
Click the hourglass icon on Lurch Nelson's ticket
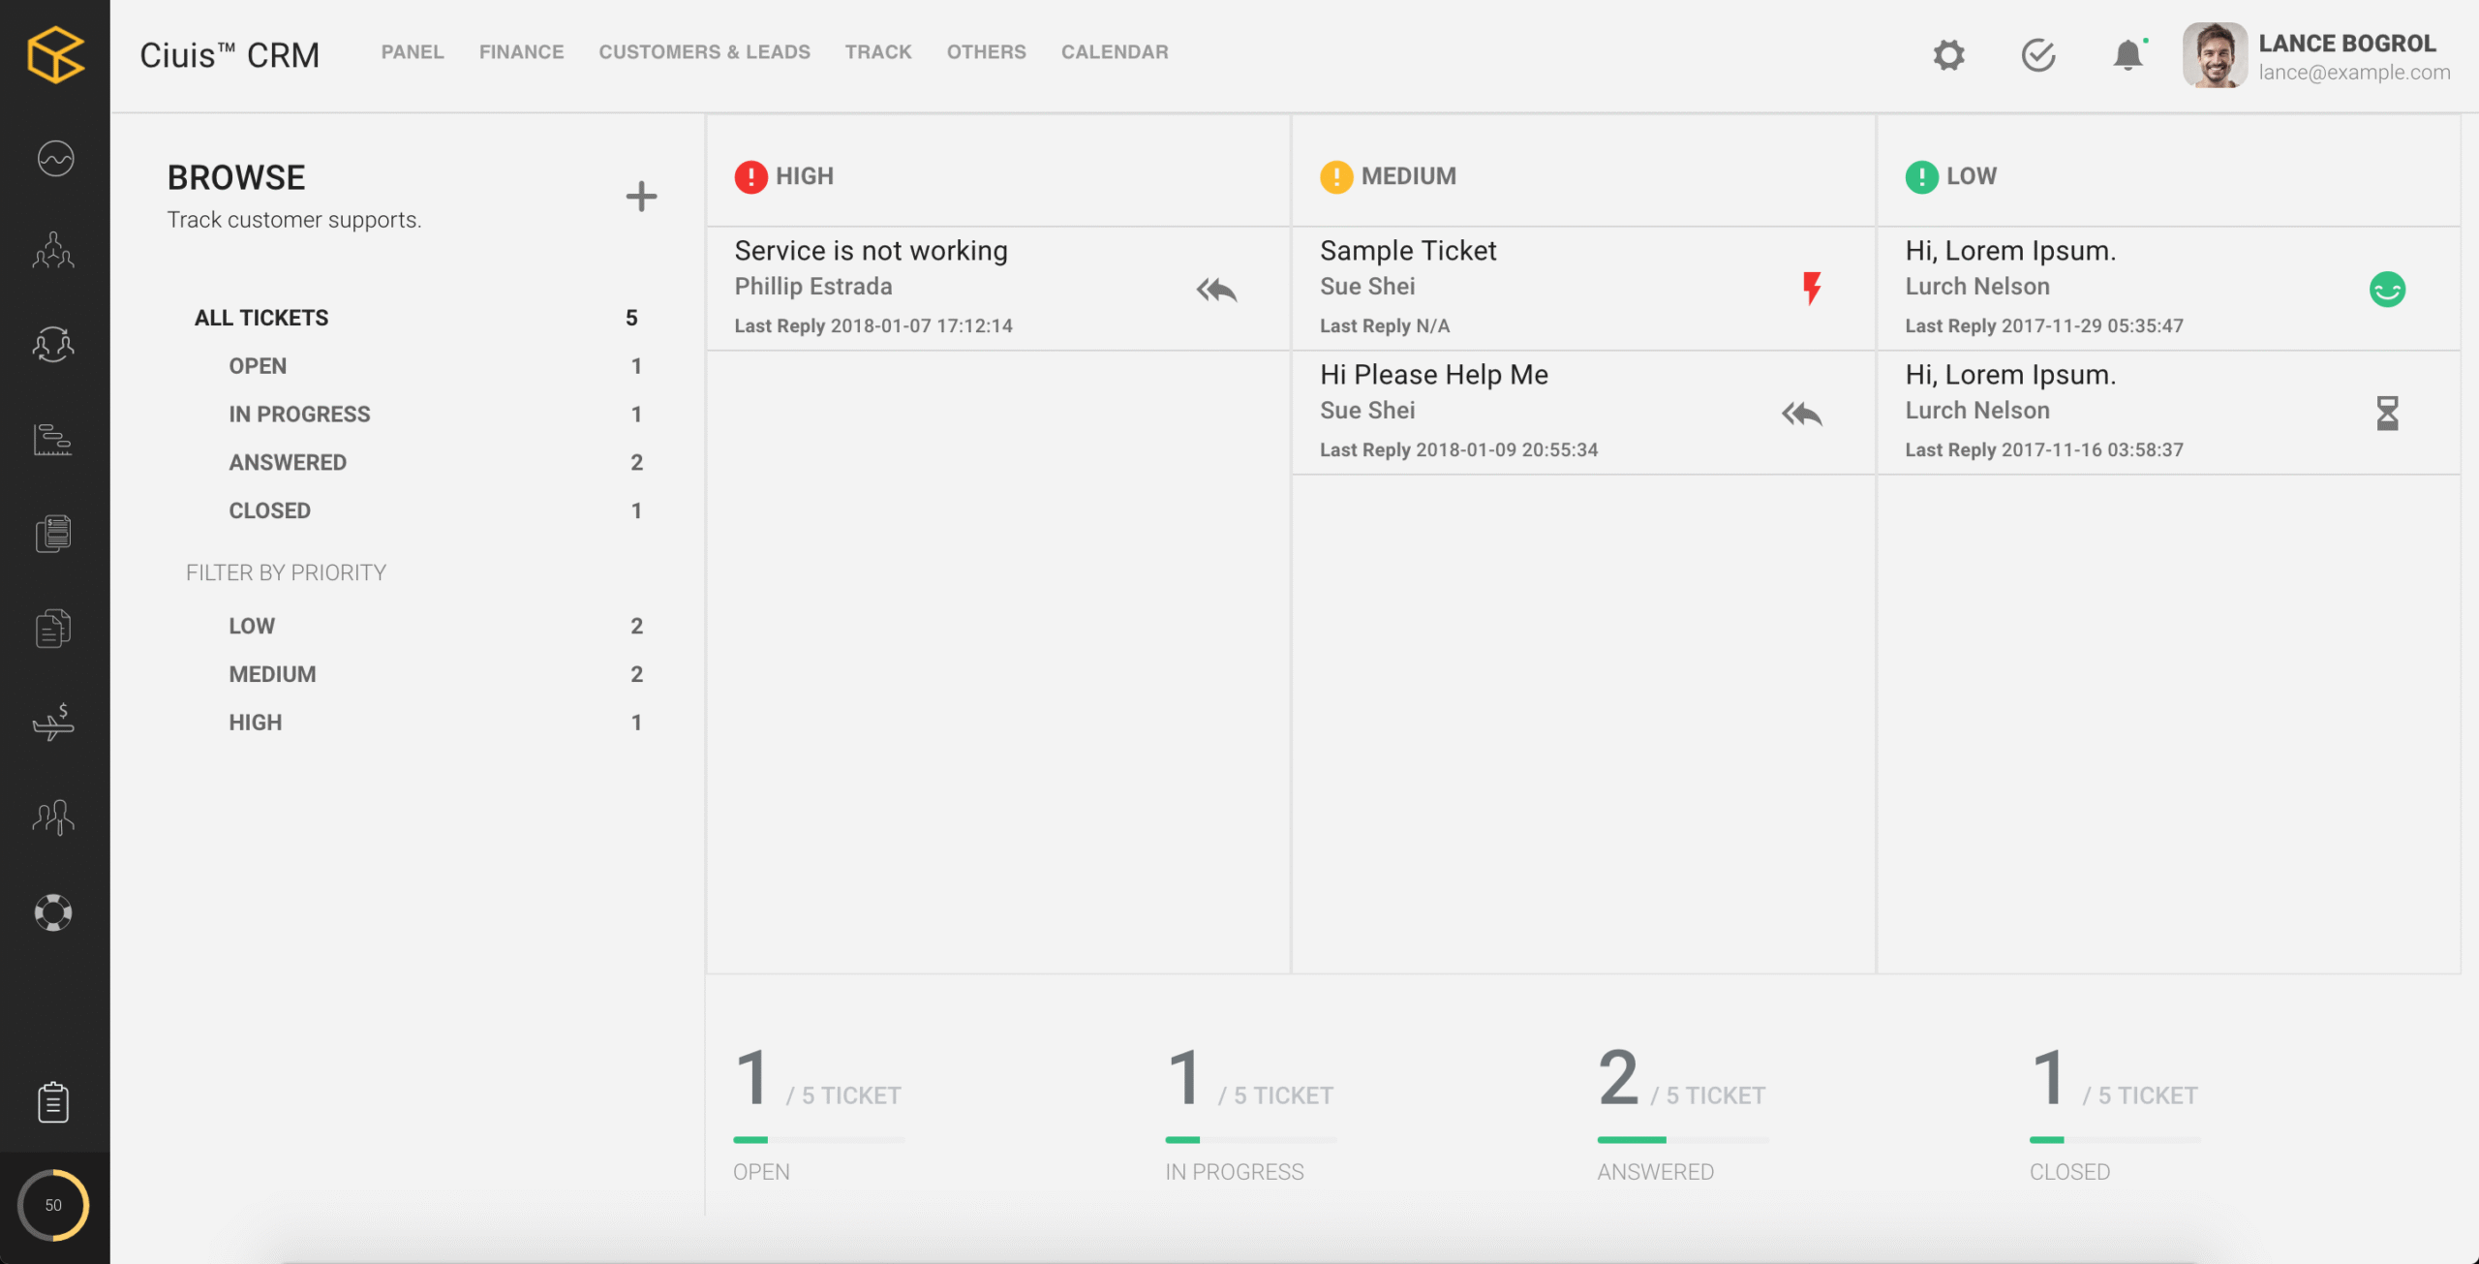2386,414
